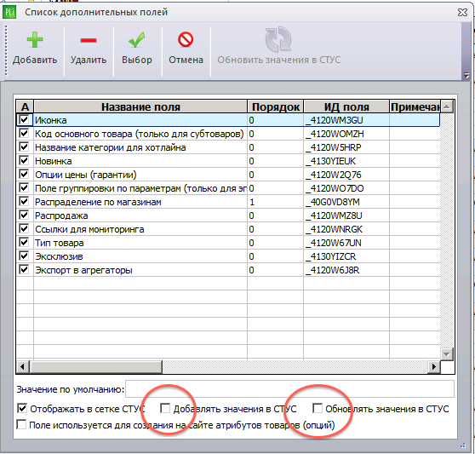The width and height of the screenshot is (475, 454).
Task: Click the red Отмена prohibition icon
Action: [186, 40]
